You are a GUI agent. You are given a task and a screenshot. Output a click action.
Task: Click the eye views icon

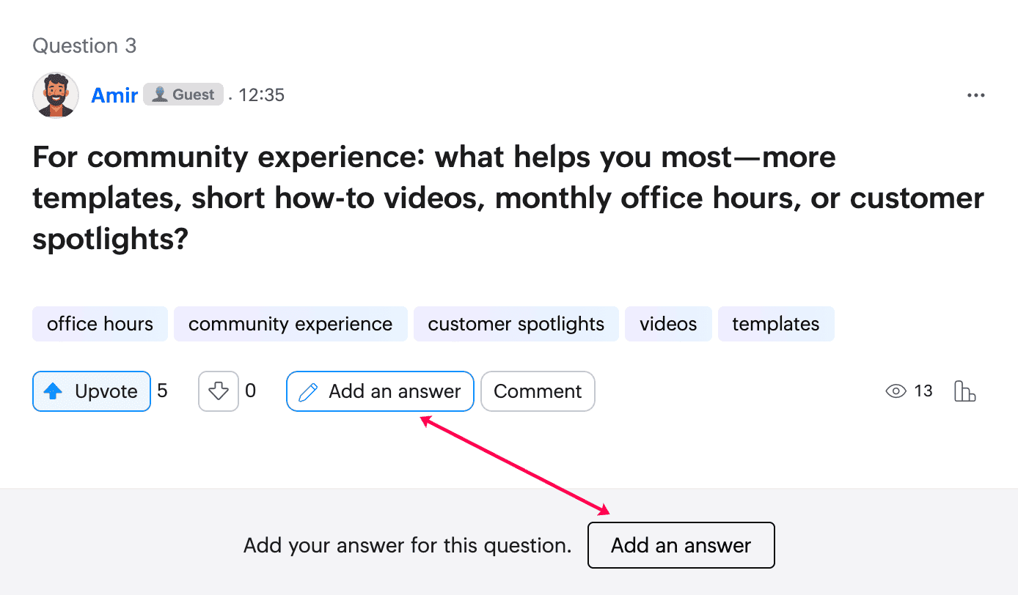tap(896, 391)
